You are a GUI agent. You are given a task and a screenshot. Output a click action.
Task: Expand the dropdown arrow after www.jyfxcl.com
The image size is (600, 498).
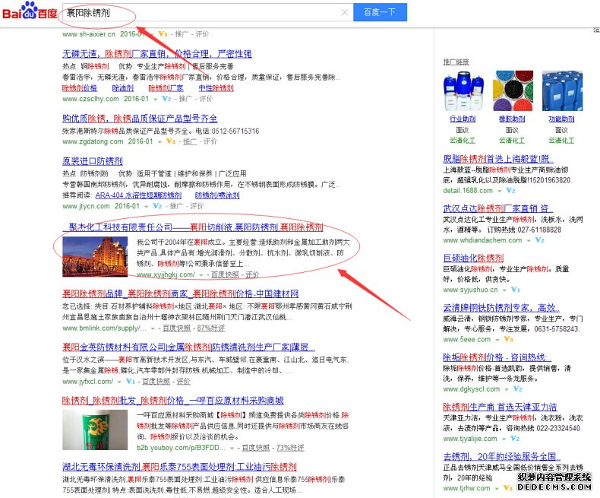click(119, 382)
